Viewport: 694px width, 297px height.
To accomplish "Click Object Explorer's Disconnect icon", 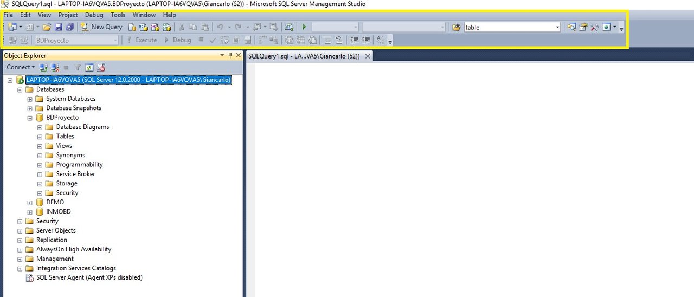I will [55, 68].
